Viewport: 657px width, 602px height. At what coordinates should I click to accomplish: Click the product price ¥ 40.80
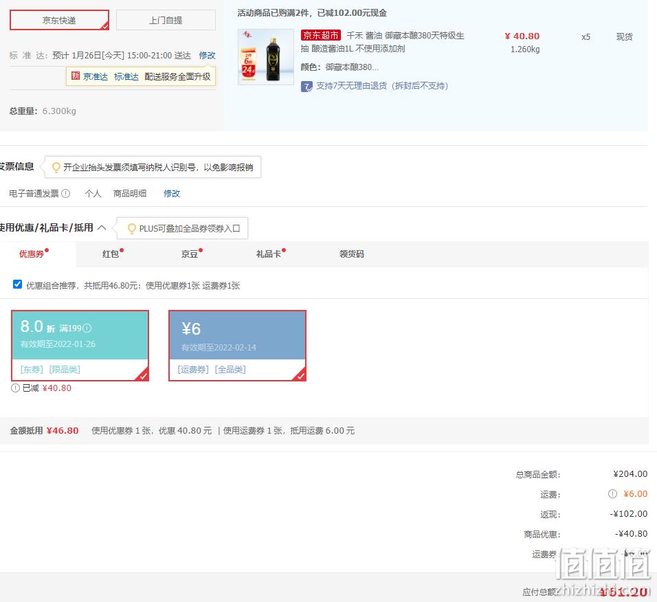[522, 36]
